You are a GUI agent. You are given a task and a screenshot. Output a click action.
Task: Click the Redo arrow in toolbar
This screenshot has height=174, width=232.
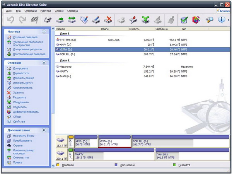tap(22, 20)
